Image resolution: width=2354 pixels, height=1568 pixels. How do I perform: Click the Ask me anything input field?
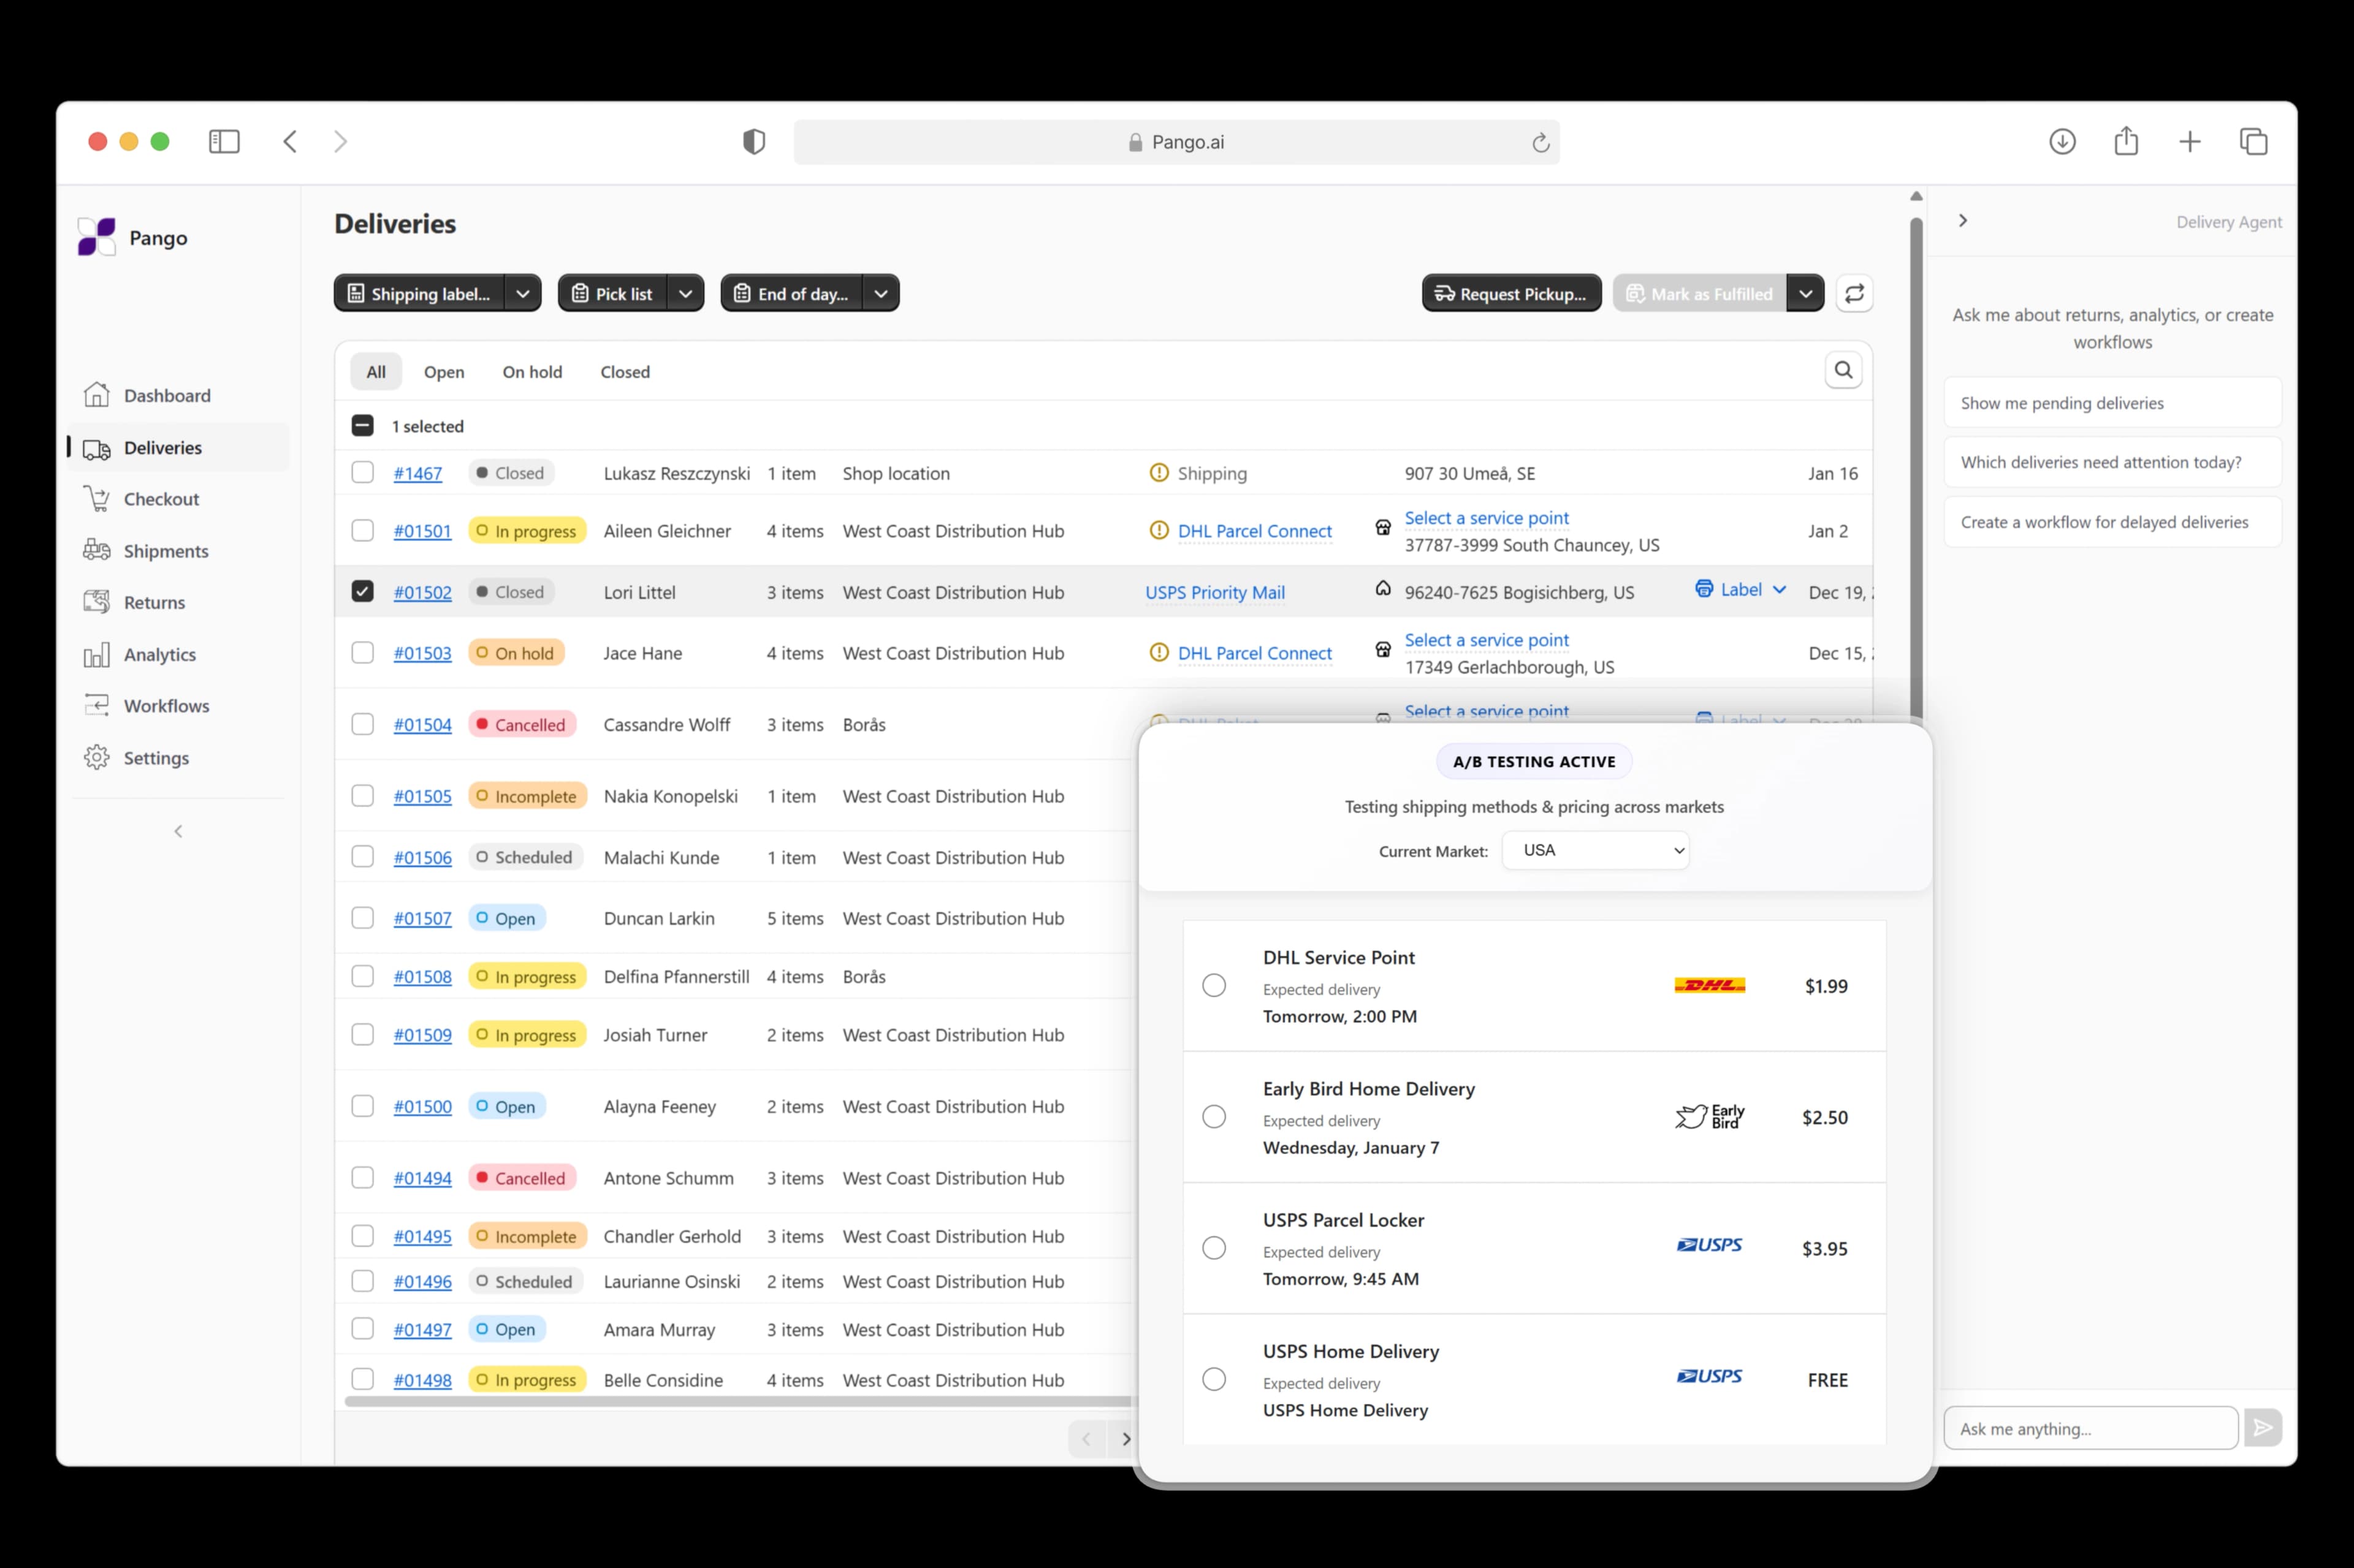coord(2091,1428)
